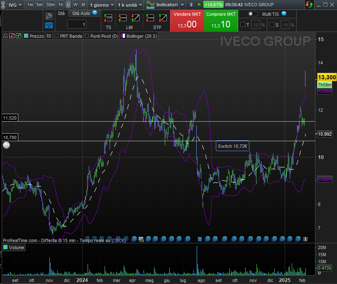This screenshot has height=284, width=337.
Task: Click the red down-arrow sell icon
Action: (12, 36)
